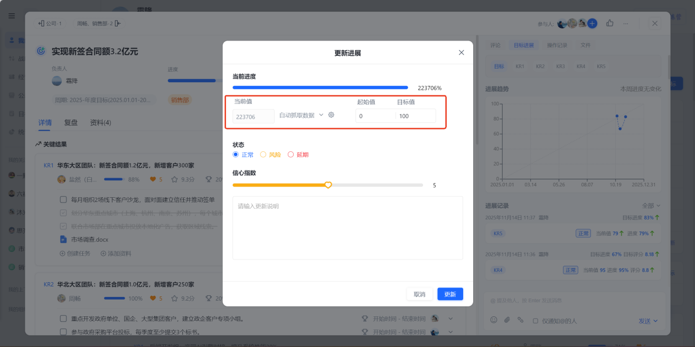Click the 周畅、销售部·2 child goals chip
695x347 pixels.
(99, 23)
